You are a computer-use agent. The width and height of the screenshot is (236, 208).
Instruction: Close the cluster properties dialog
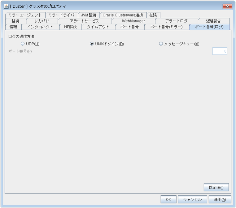pos(227,6)
